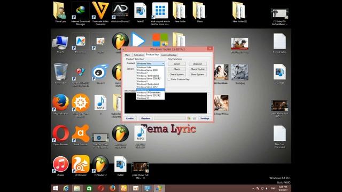Open the Toolkit Settings button
This screenshot has width=342, height=192.
[x=205, y=118]
